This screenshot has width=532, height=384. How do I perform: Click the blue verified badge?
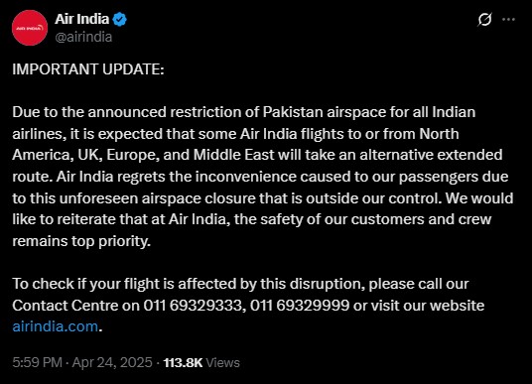tap(119, 19)
